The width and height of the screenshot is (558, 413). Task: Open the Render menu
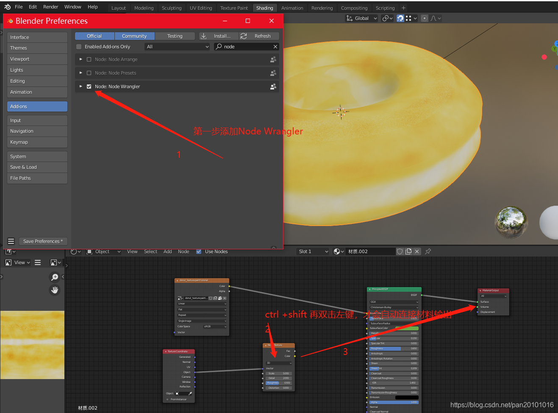[x=50, y=7]
